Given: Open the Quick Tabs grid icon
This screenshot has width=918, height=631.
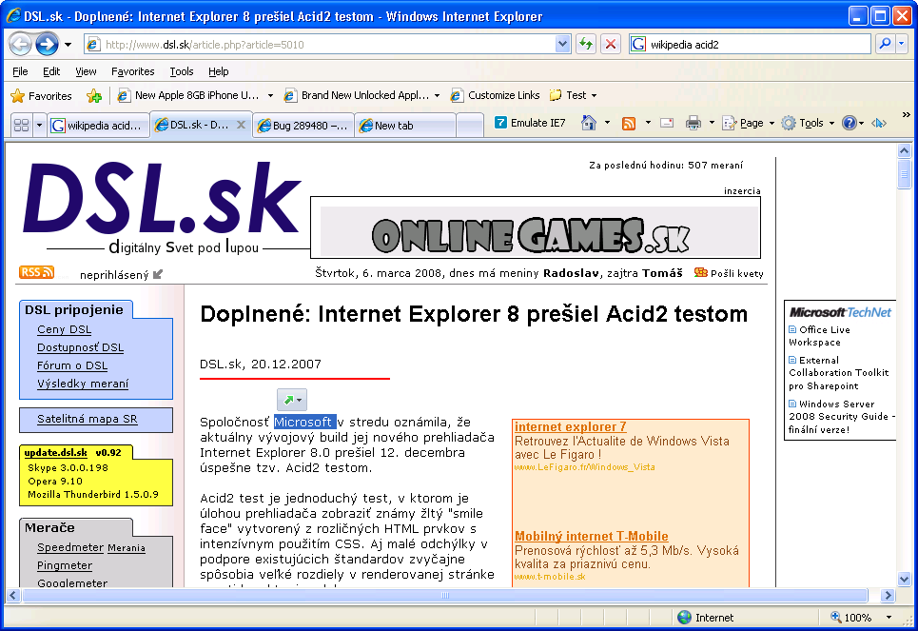Looking at the screenshot, I should point(22,125).
